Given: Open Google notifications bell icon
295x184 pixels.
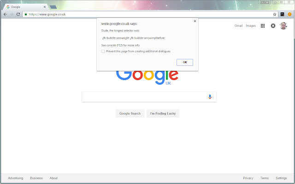Looking at the screenshot, I should [x=273, y=26].
